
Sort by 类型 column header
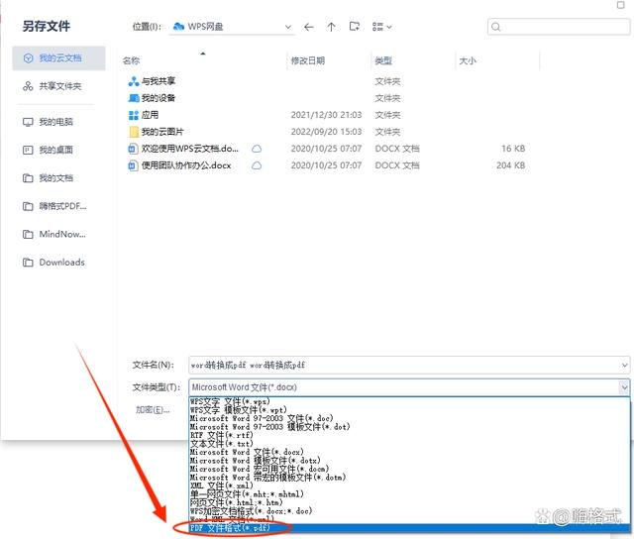click(x=383, y=60)
